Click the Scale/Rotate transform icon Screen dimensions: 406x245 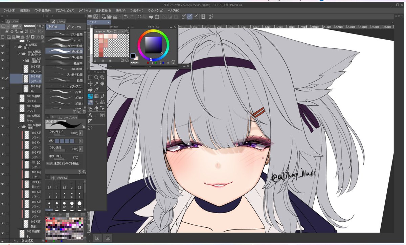[157, 16]
